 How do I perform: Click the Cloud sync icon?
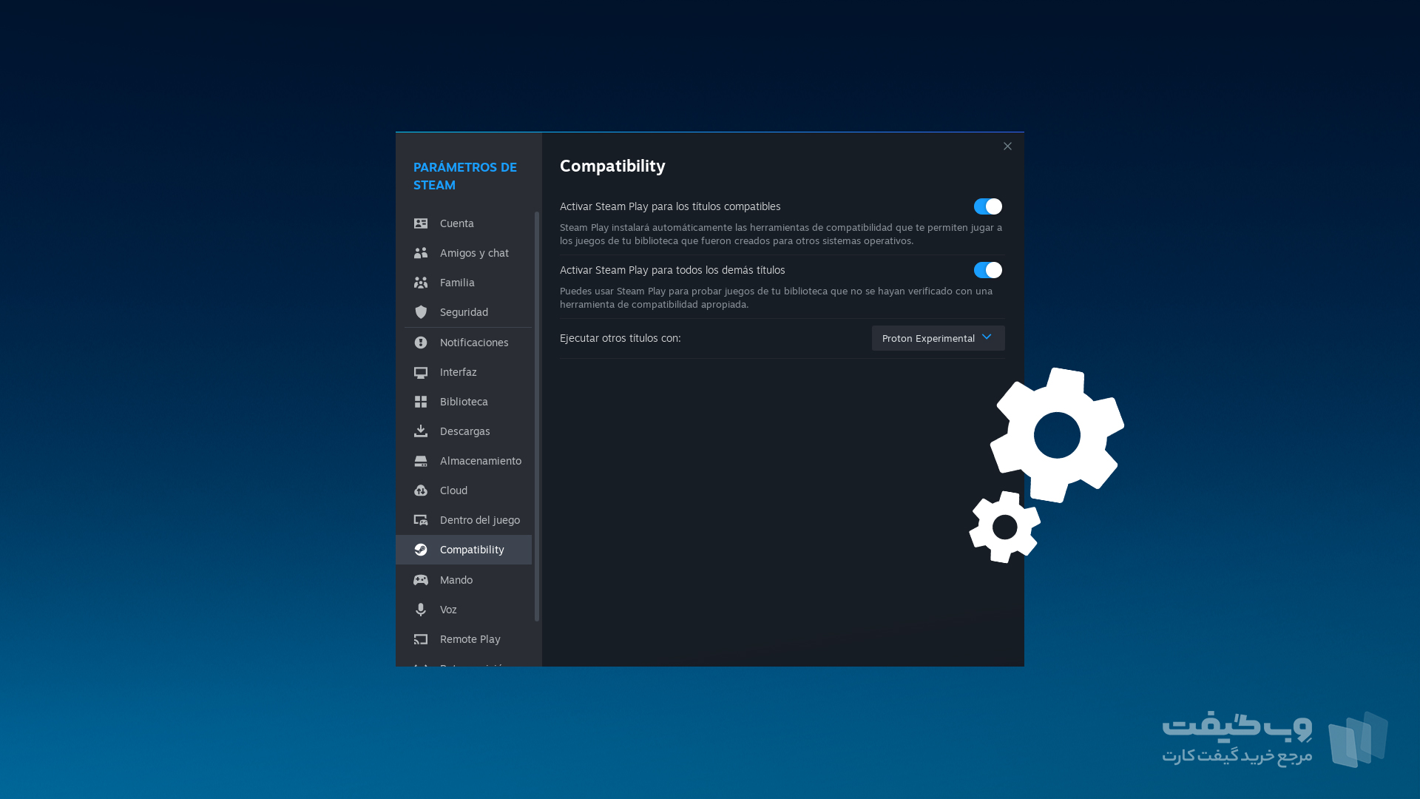(421, 490)
